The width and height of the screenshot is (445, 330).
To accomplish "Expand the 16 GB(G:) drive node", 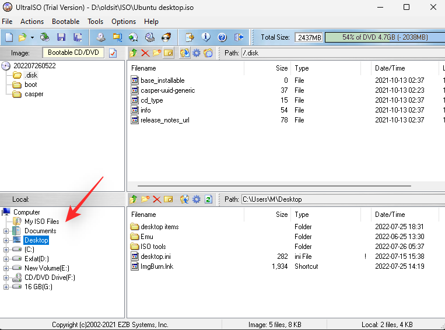I will [6, 287].
